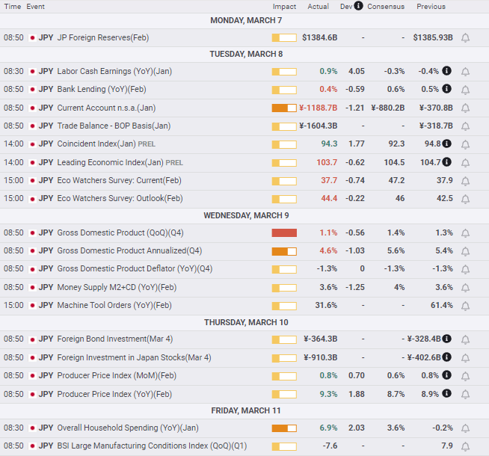The width and height of the screenshot is (489, 456).
Task: Click red high-impact bar for GDP (QoQ)
Action: pyautogui.click(x=284, y=232)
